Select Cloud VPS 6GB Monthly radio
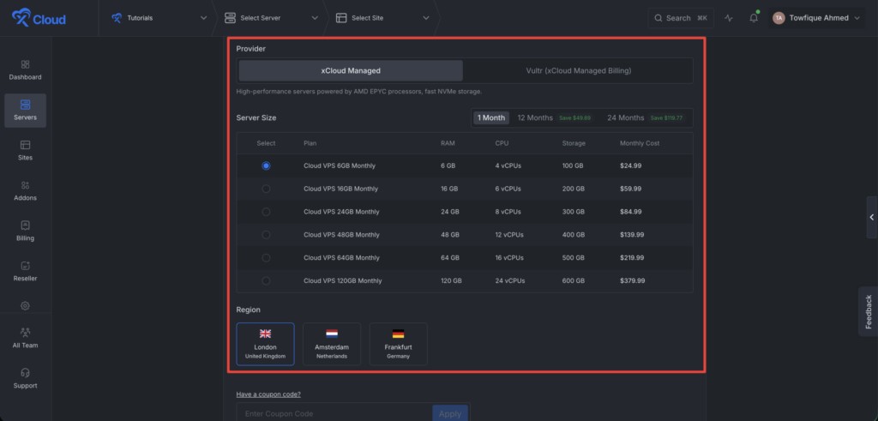 (266, 165)
